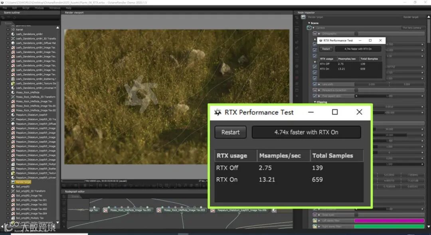Select Paspalum_Dilatatum_tcepfcfr_Image Tex.006 node in Nodegraph
Image resolution: width=431 pixels, height=235 pixels.
[x=239, y=210]
